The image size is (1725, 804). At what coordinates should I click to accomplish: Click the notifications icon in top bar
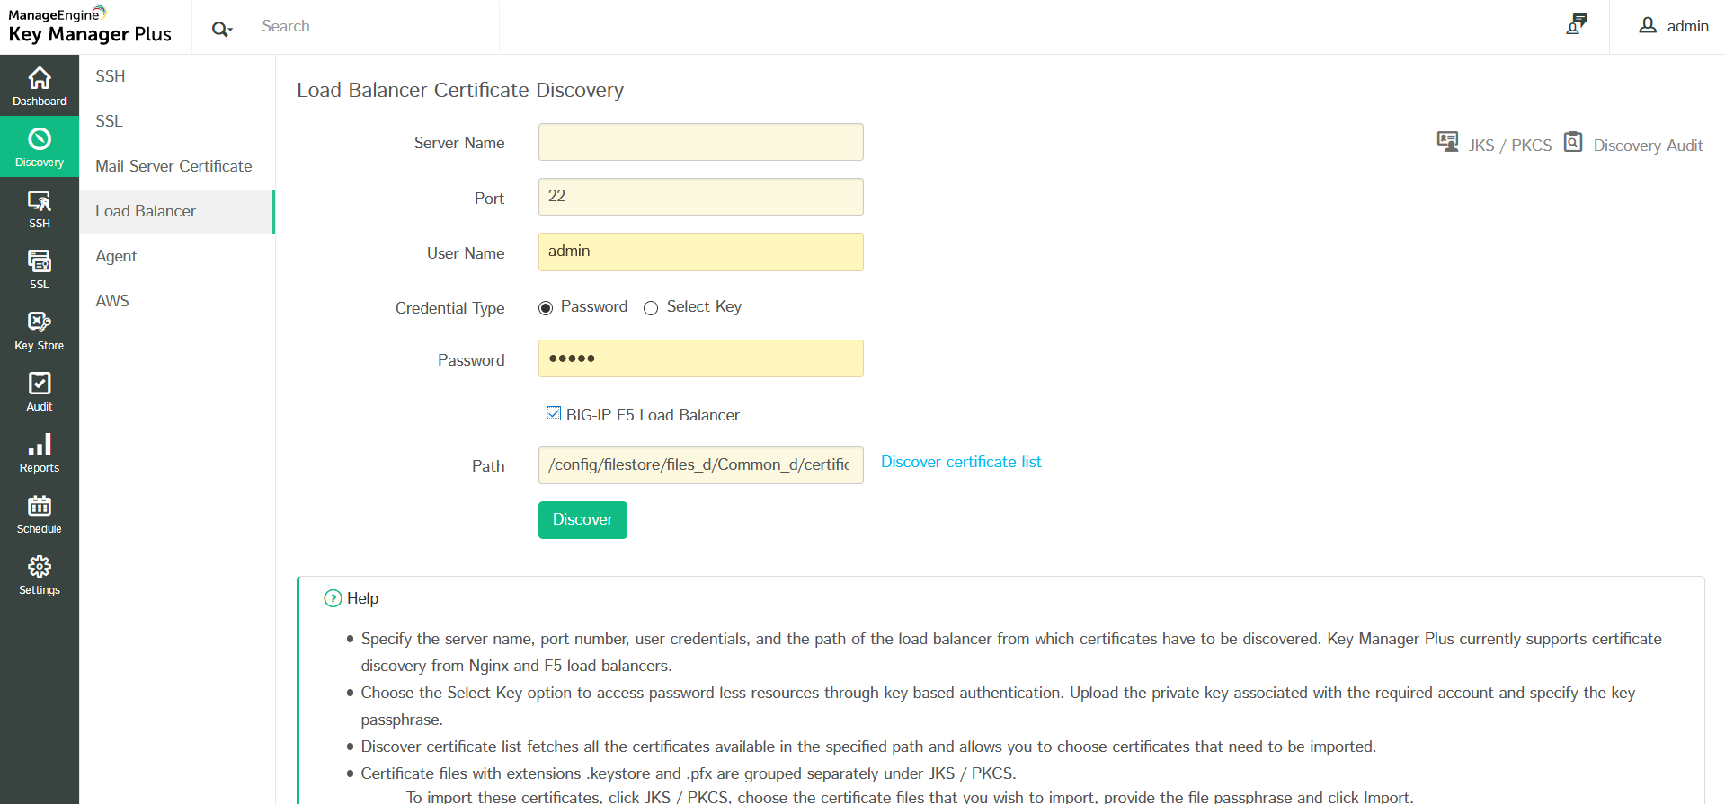point(1576,25)
